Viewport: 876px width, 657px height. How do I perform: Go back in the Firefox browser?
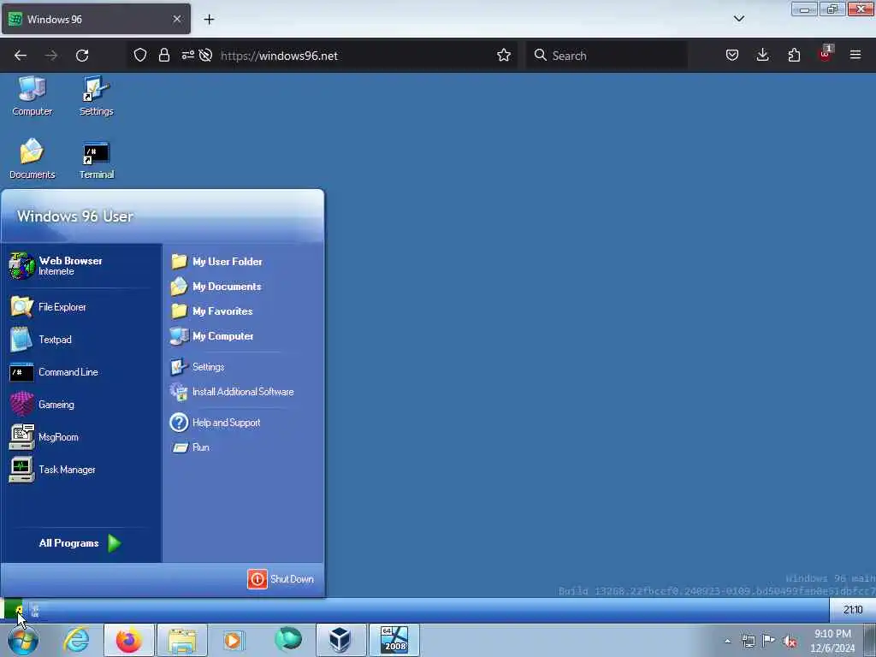[x=21, y=56]
